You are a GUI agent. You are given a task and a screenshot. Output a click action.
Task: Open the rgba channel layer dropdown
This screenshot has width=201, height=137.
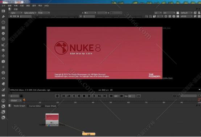point(16,13)
